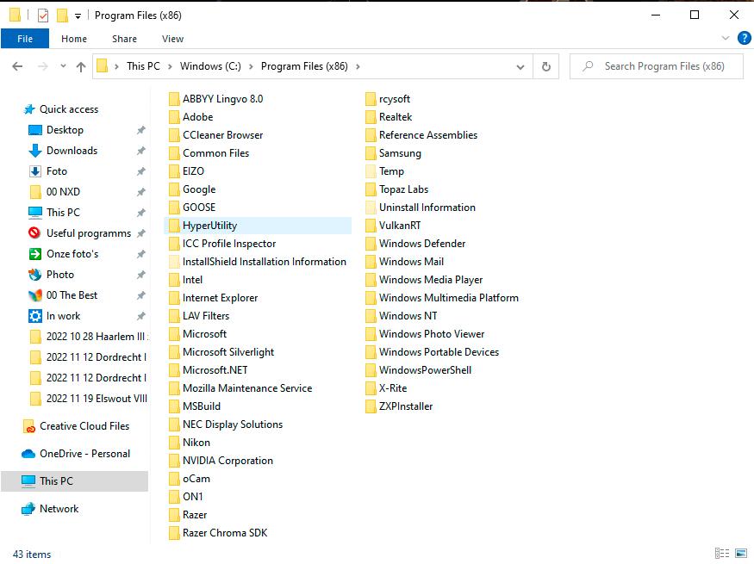Viewport: 754px width, 564px height.
Task: Select the Topaz Labs folder
Action: (396, 189)
